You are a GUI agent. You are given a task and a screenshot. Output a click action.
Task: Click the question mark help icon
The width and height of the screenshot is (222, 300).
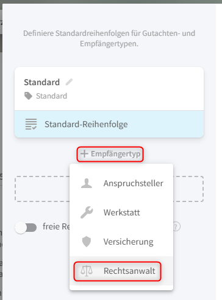(176, 226)
